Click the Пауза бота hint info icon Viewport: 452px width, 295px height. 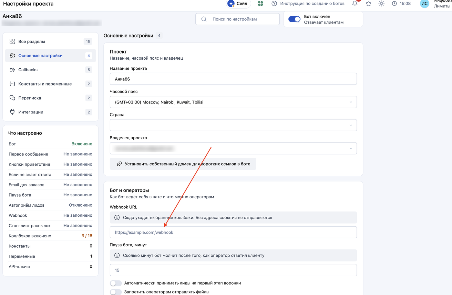tap(117, 255)
